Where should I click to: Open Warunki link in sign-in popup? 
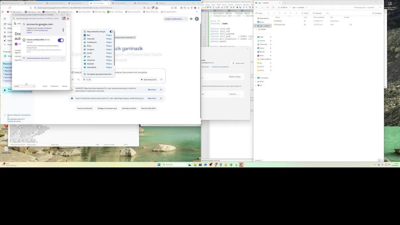[65, 86]
